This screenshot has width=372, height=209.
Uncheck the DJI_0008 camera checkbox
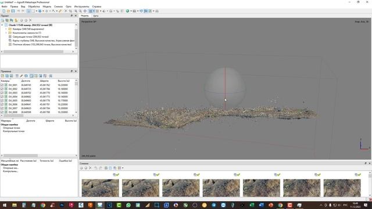pos(2,112)
